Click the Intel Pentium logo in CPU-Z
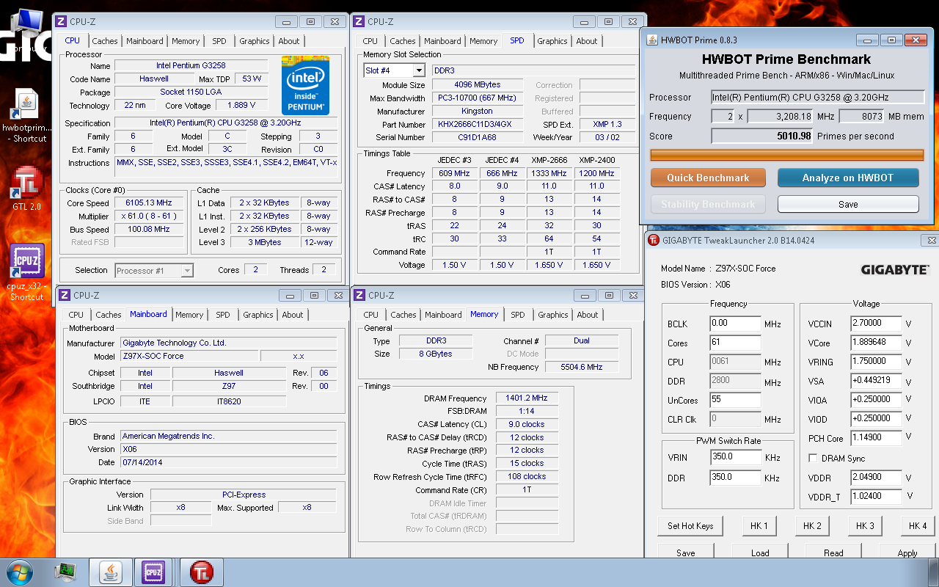This screenshot has height=587, width=939. click(x=305, y=85)
